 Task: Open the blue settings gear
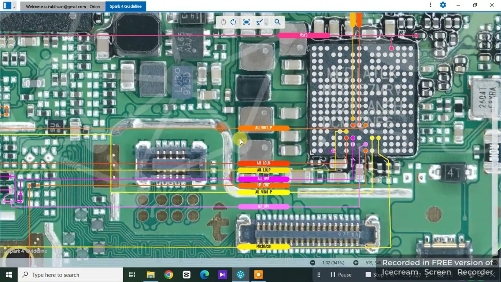pos(443,5)
